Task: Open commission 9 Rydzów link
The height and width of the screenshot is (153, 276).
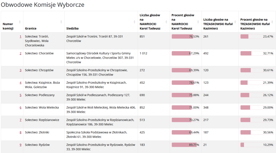Action: (x=20, y=145)
